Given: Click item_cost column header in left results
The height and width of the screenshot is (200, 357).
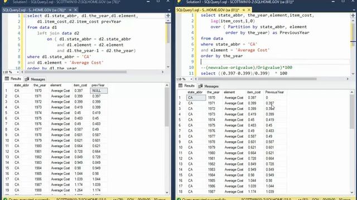Looking at the screenshot, I should (x=81, y=85).
